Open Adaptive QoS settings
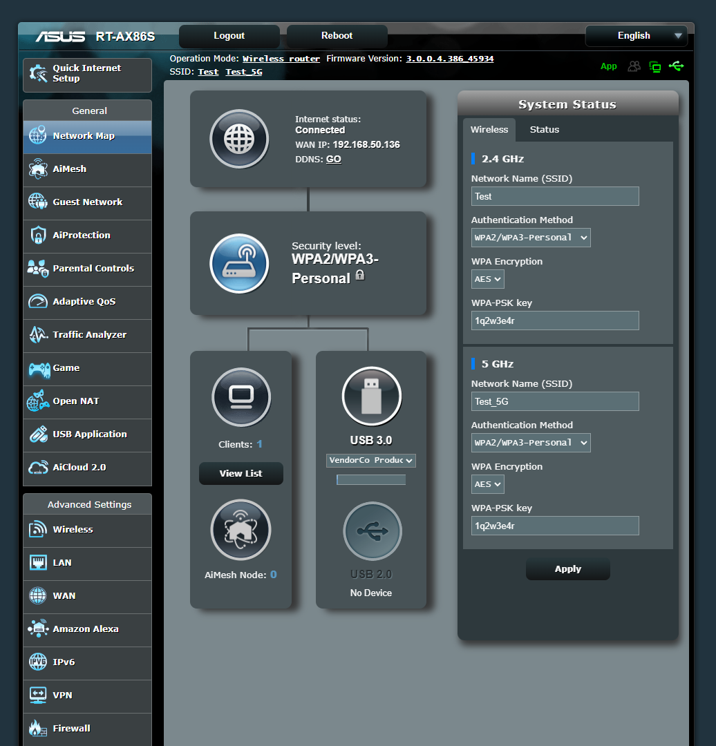This screenshot has width=716, height=746. point(87,302)
